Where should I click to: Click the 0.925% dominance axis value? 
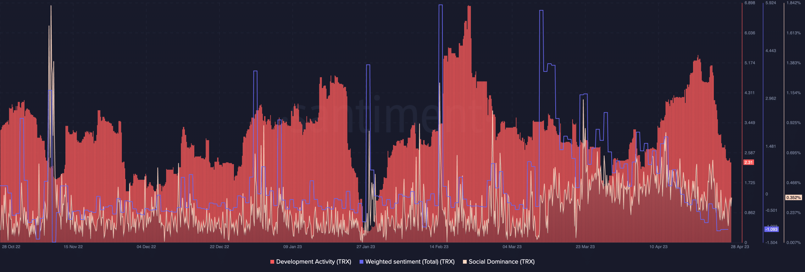pyautogui.click(x=794, y=123)
